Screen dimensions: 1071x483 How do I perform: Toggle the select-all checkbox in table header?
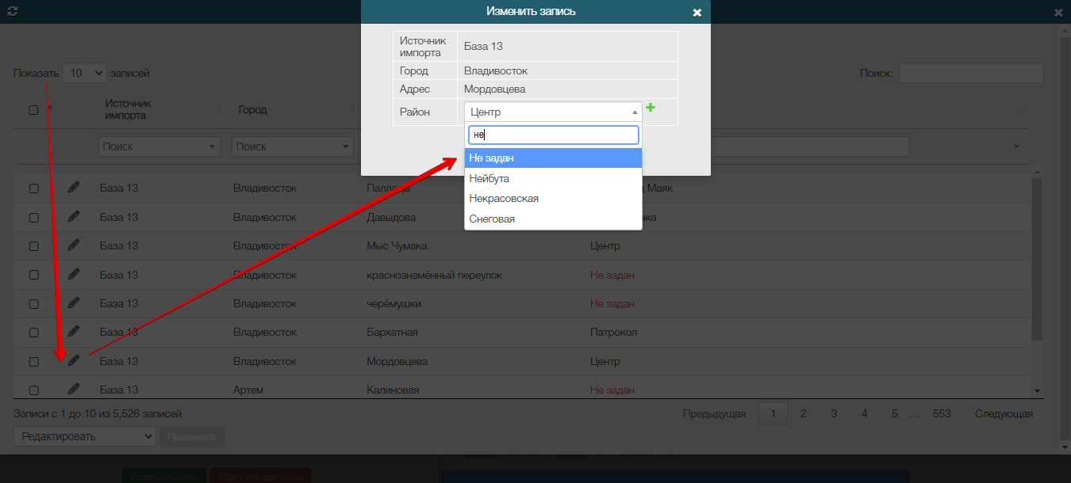pyautogui.click(x=33, y=110)
